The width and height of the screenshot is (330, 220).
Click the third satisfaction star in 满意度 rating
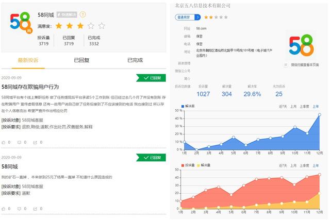click(80, 26)
